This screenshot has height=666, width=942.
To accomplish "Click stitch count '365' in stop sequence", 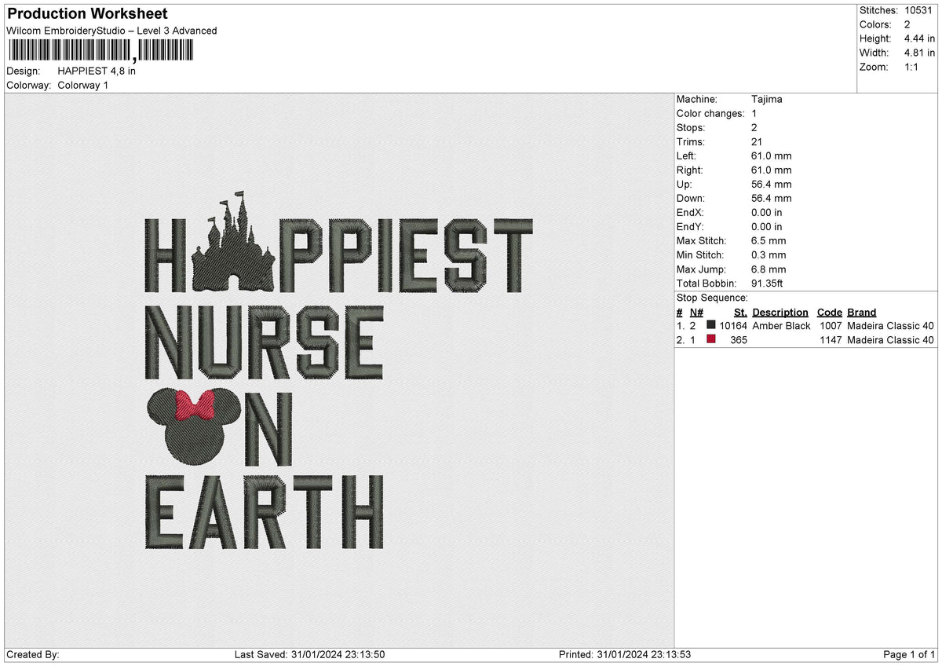I will 739,340.
